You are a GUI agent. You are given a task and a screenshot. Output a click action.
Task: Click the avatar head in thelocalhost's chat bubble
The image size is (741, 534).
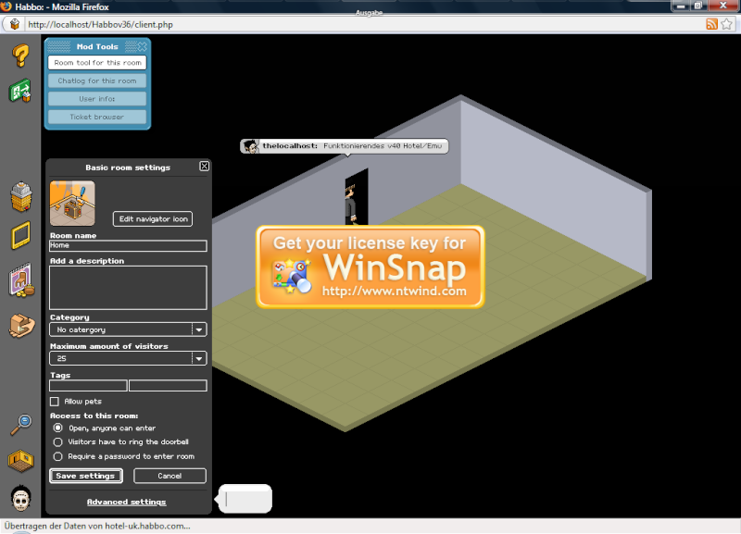click(x=250, y=146)
